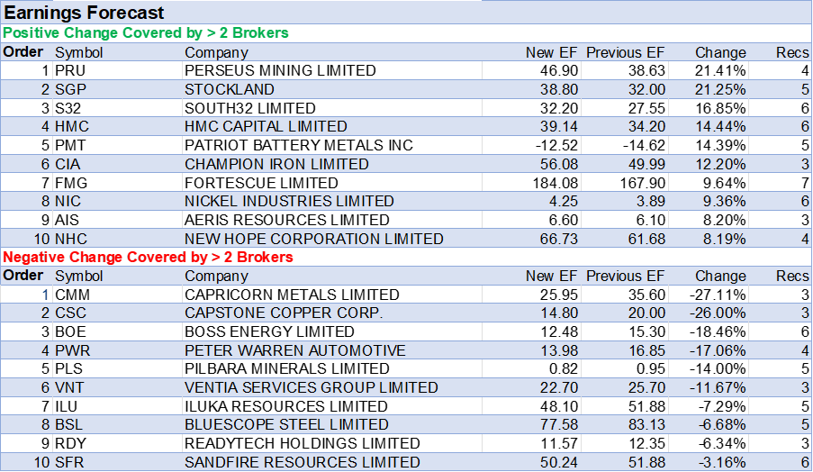Select the VNT symbol cell

(69, 387)
